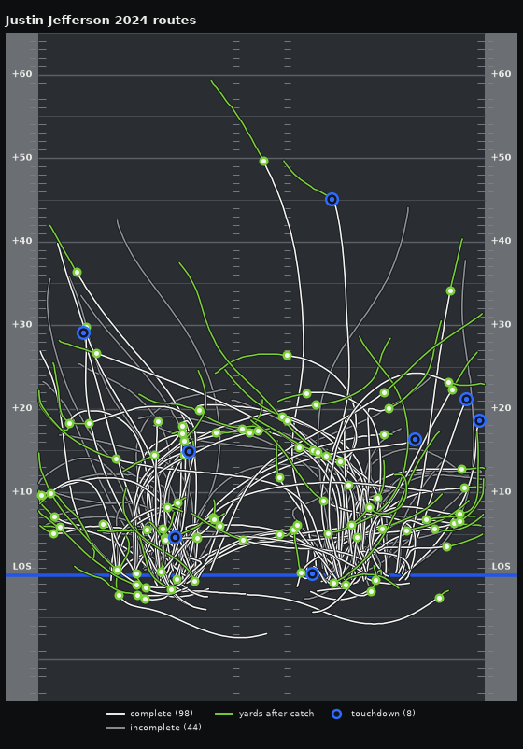Click the touchdown marker near +45 yards
523x749 pixels.
[332, 199]
